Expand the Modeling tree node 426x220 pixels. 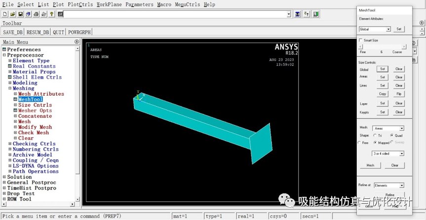pos(10,82)
